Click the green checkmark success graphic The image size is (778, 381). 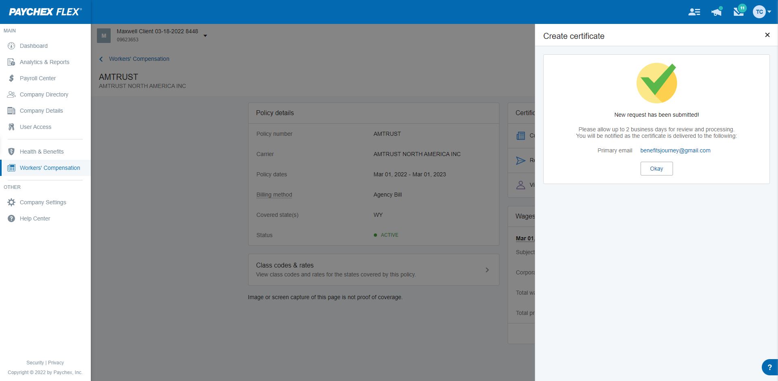pyautogui.click(x=656, y=83)
